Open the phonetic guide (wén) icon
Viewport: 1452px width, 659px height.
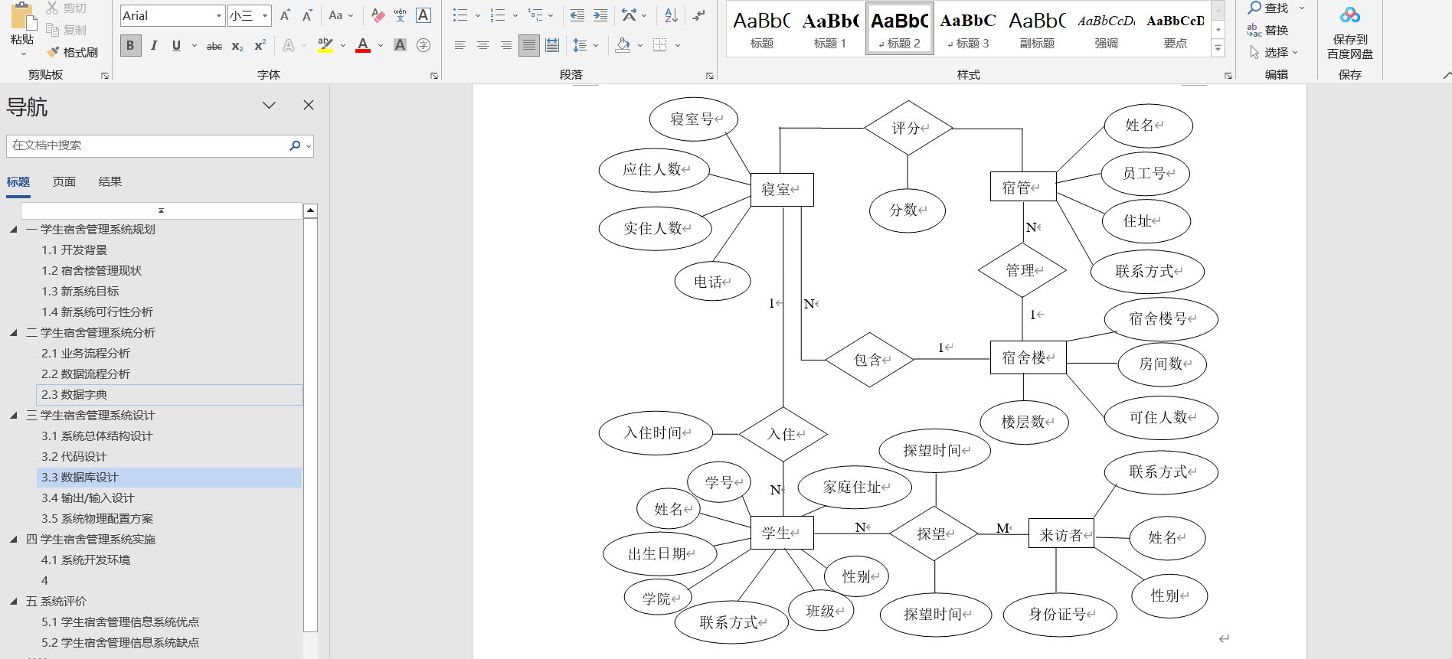tap(400, 15)
